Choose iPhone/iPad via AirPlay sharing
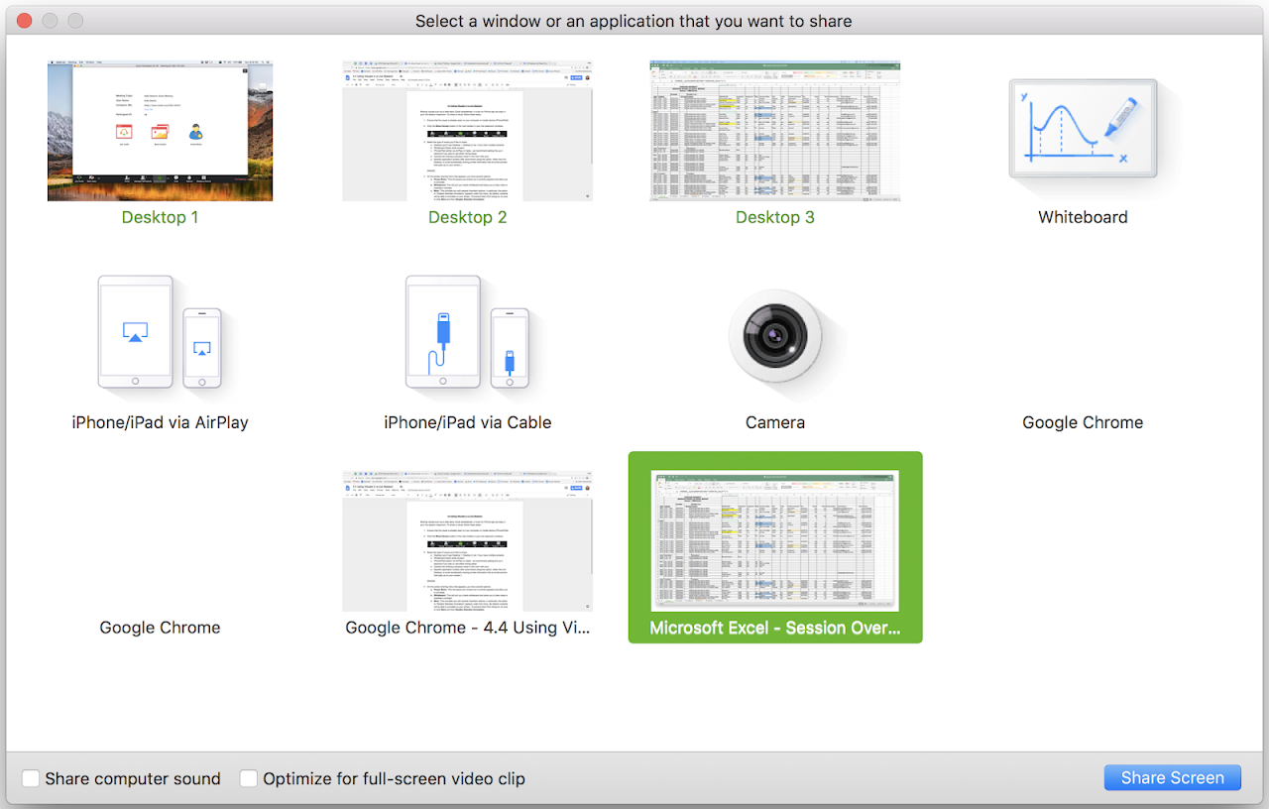This screenshot has height=809, width=1269. [x=160, y=333]
